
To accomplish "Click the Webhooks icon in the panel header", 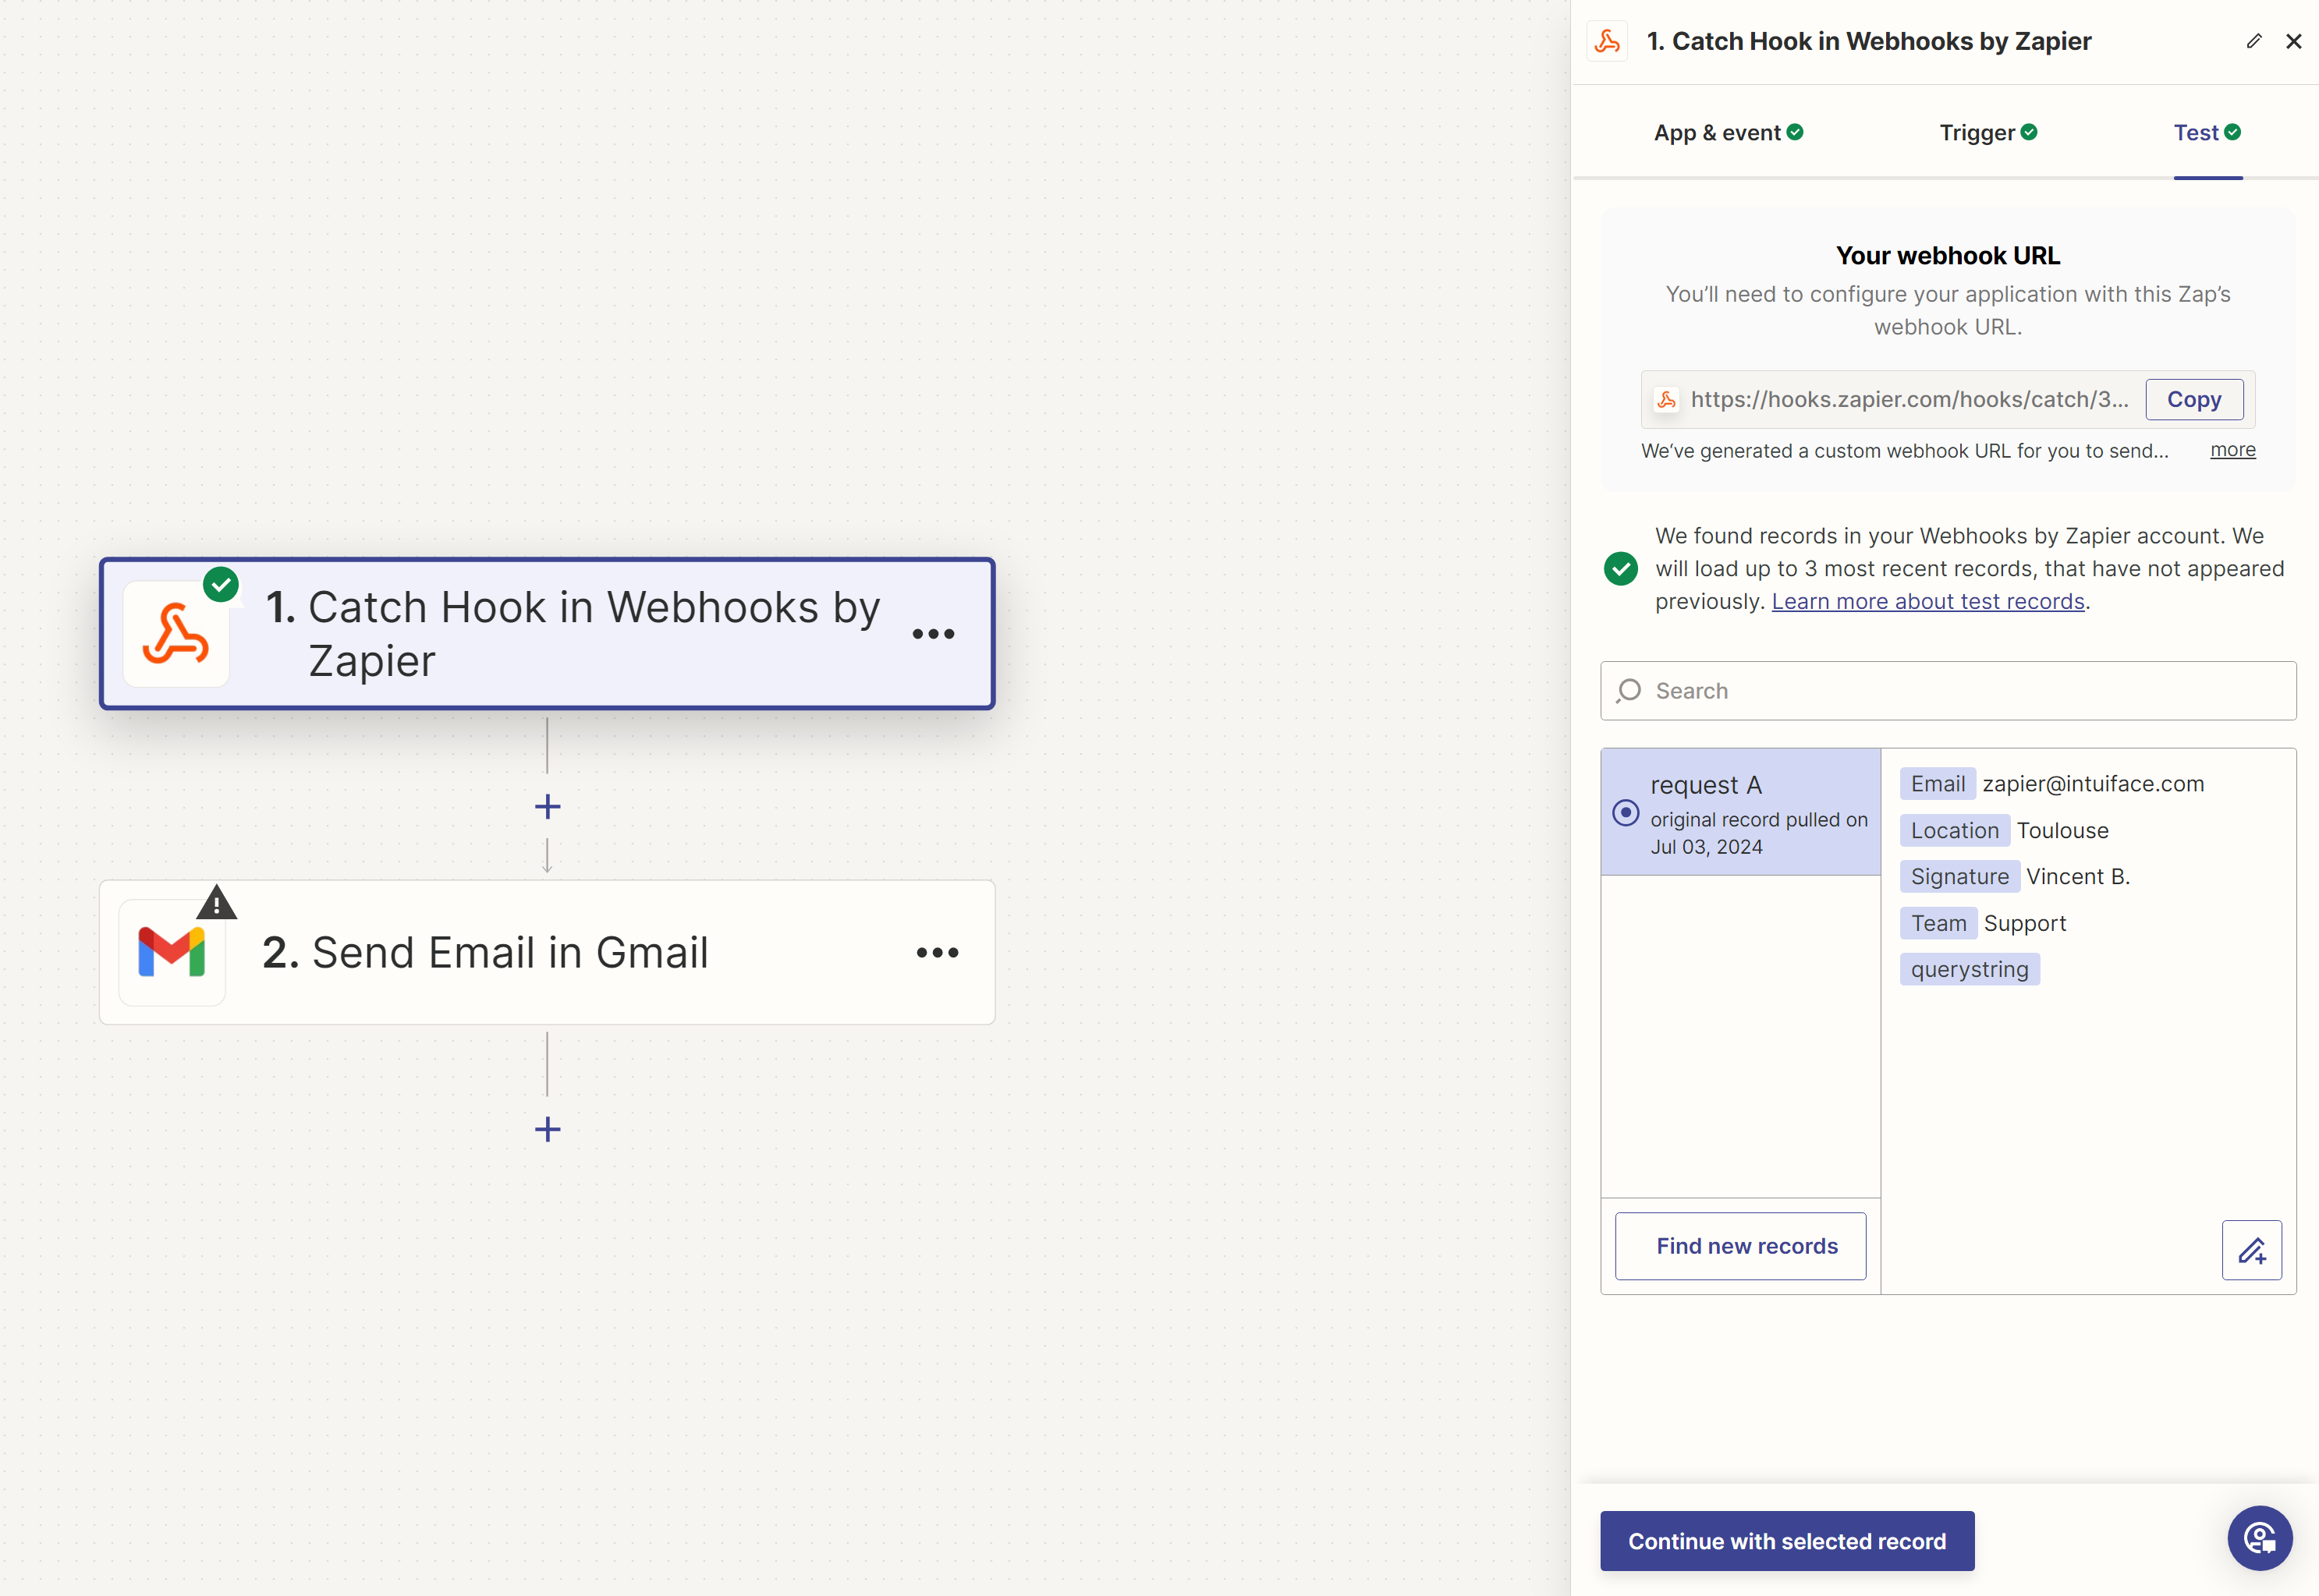I will click(x=1608, y=42).
